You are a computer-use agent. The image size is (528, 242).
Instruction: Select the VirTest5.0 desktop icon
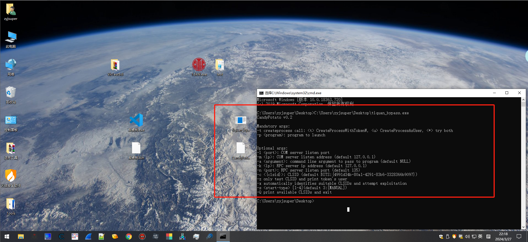115,67
